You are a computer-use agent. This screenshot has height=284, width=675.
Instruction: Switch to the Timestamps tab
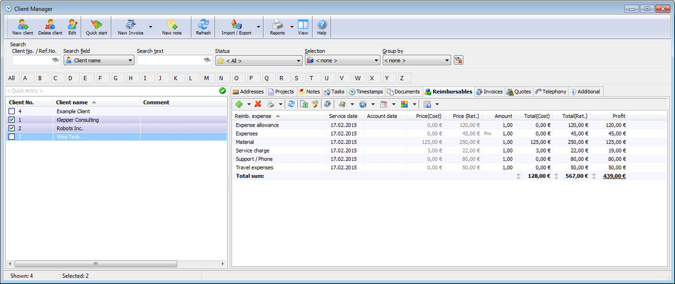pos(366,91)
